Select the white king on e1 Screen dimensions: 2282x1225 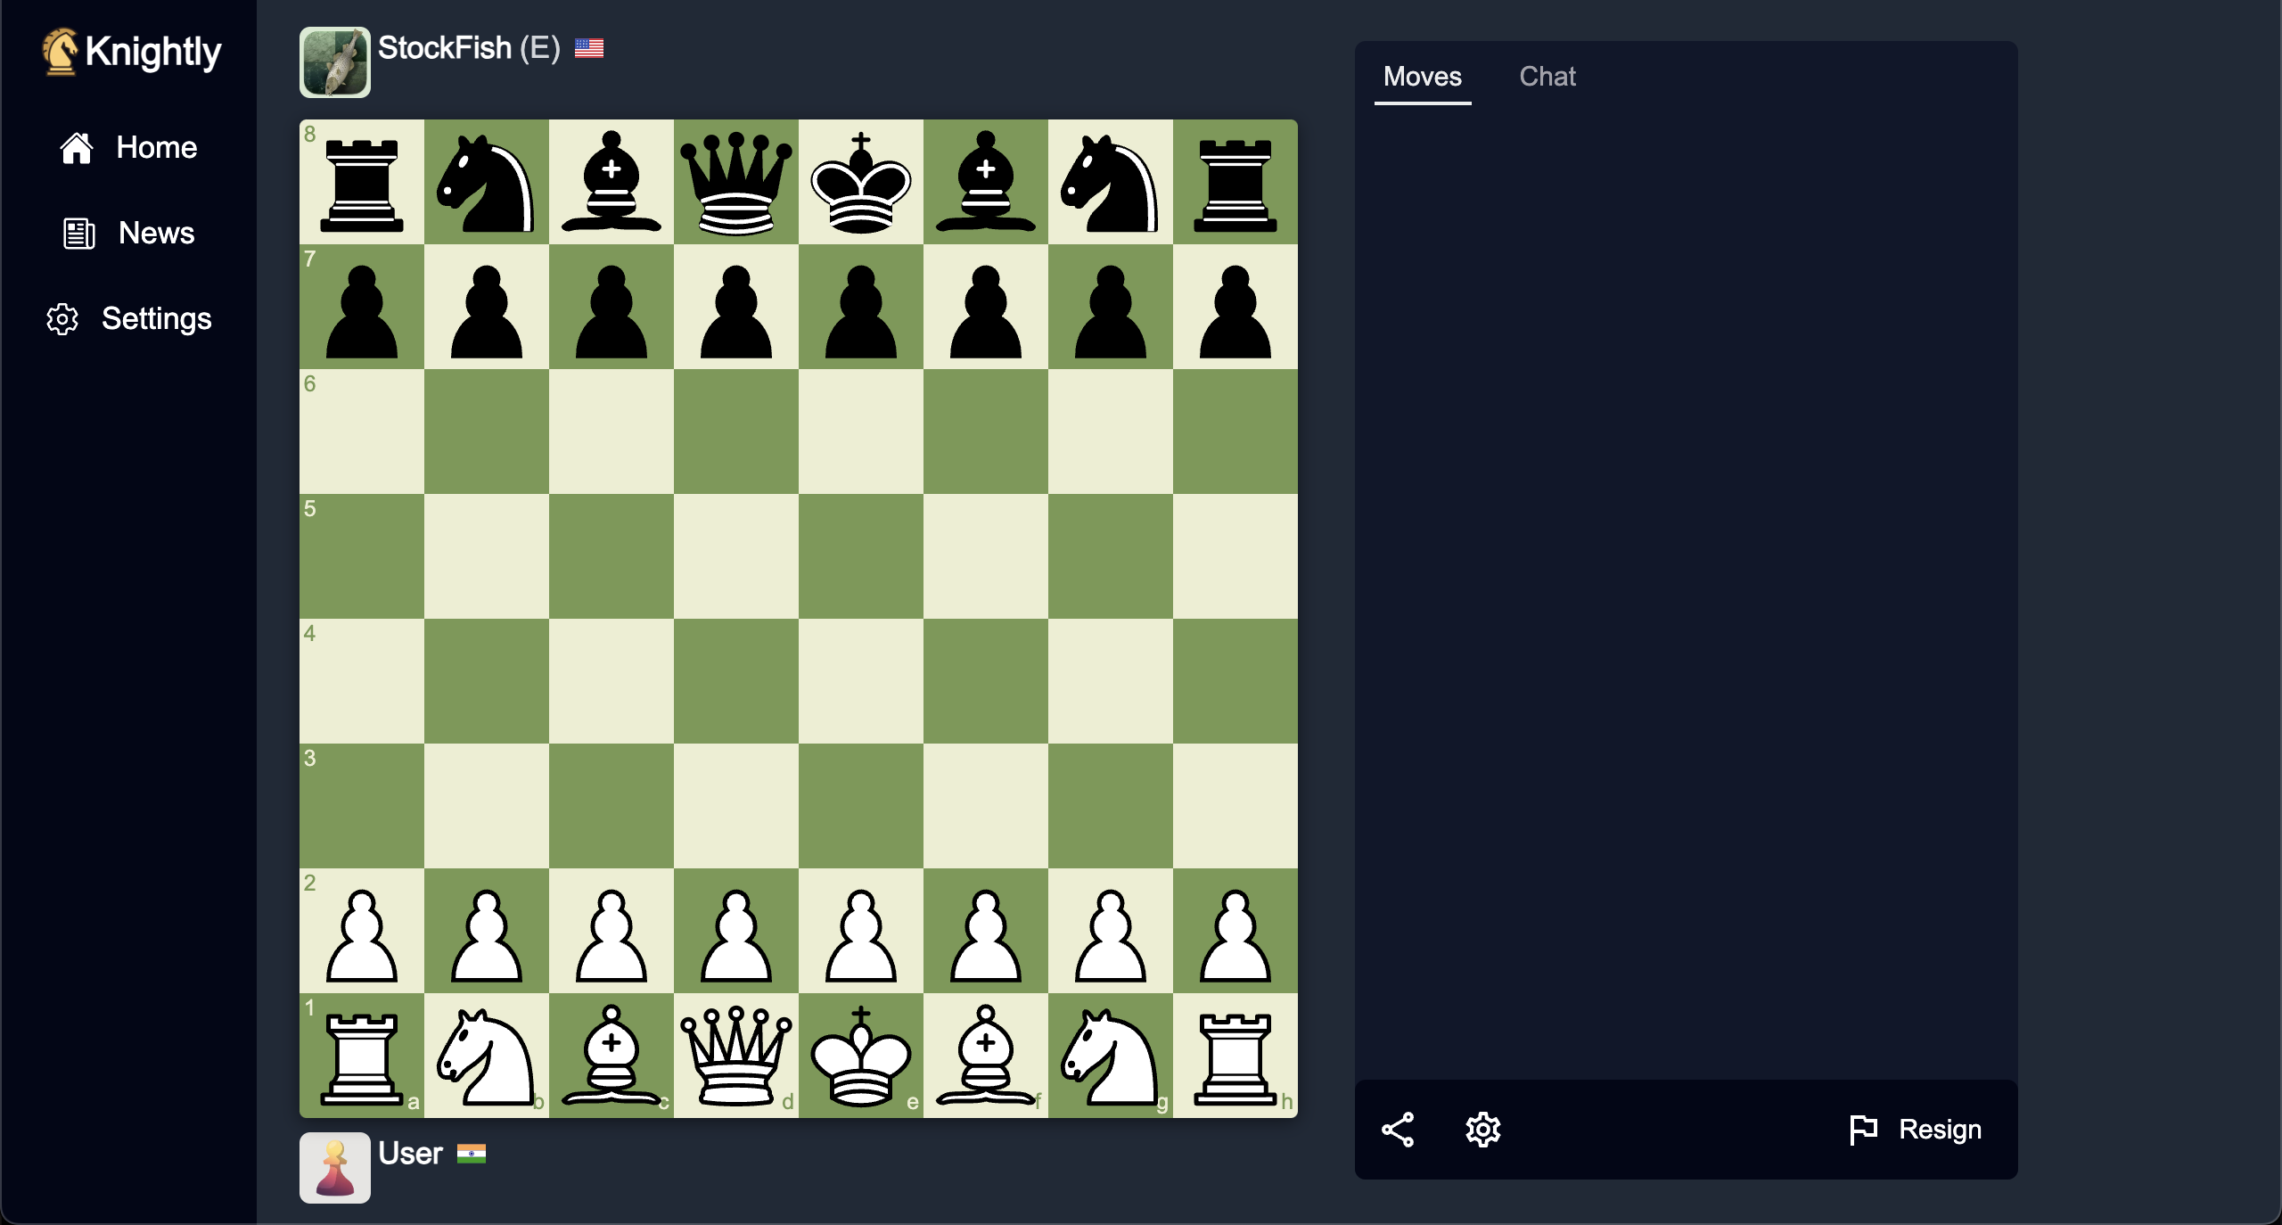click(x=859, y=1058)
